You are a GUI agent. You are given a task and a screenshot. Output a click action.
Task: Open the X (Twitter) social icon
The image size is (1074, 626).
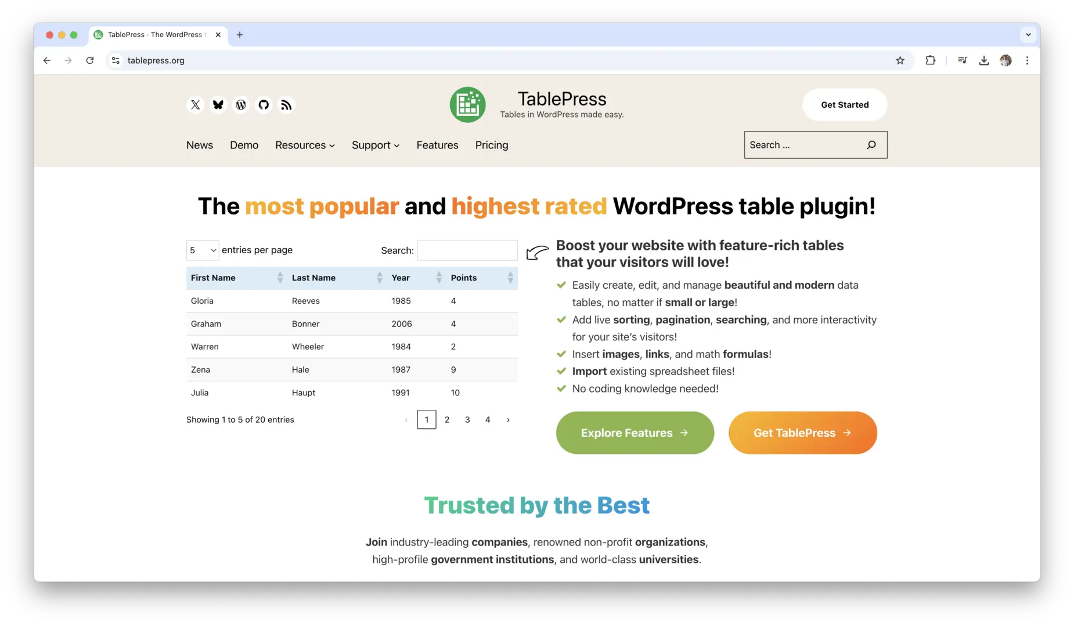196,105
